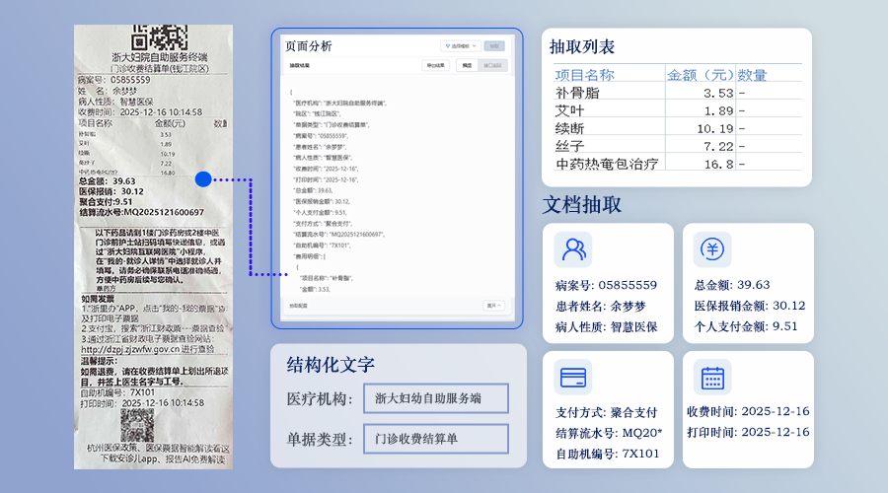Click the payment card icon
The height and width of the screenshot is (493, 888).
[573, 378]
